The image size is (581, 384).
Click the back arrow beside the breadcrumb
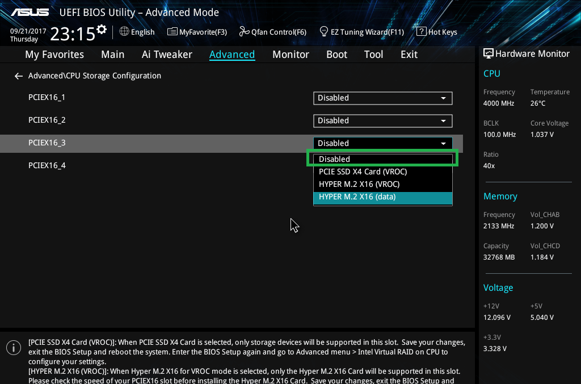(x=19, y=76)
